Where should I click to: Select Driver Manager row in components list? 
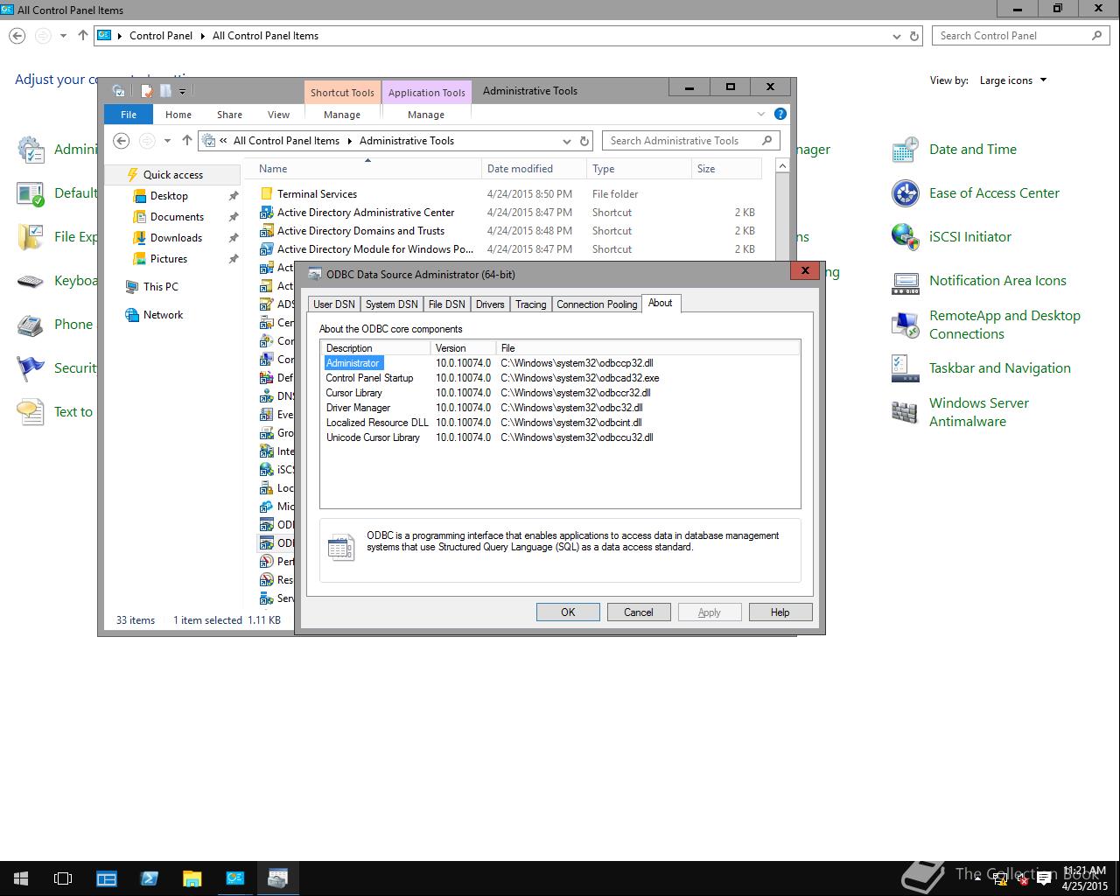pyautogui.click(x=560, y=408)
